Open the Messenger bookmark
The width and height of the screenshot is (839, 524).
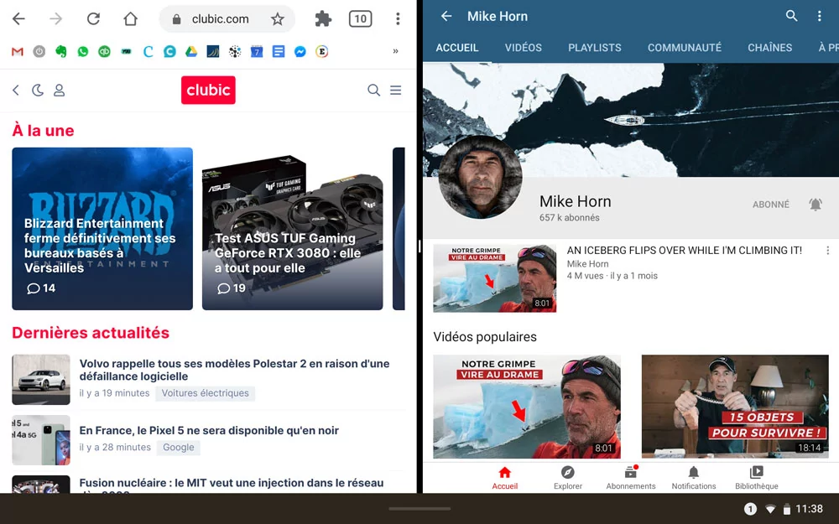[300, 51]
